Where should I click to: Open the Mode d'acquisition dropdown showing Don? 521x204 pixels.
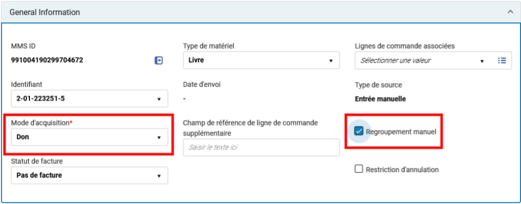[90, 137]
